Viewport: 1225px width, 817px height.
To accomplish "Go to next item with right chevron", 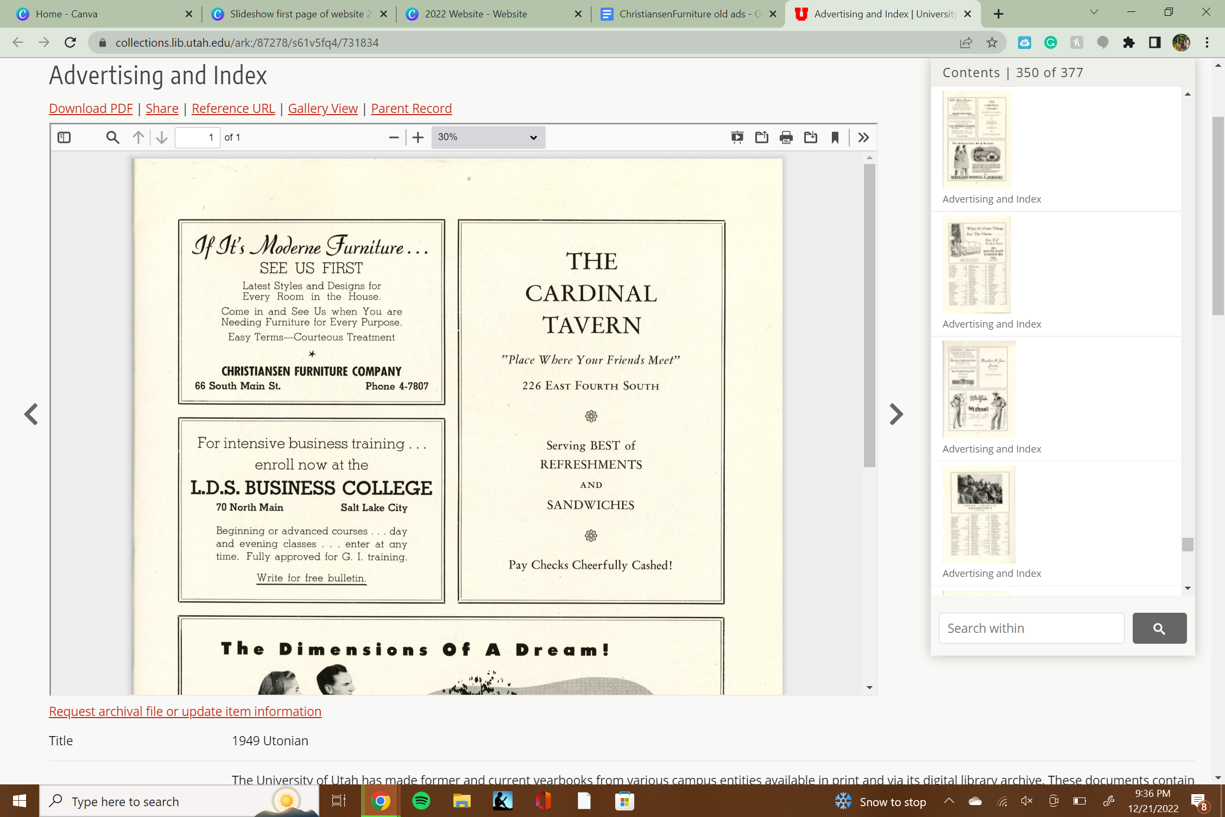I will [896, 414].
